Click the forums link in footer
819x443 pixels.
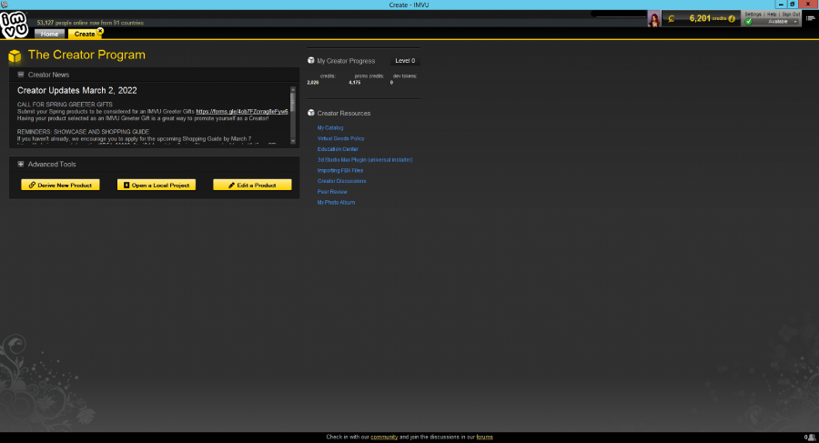pyautogui.click(x=484, y=438)
